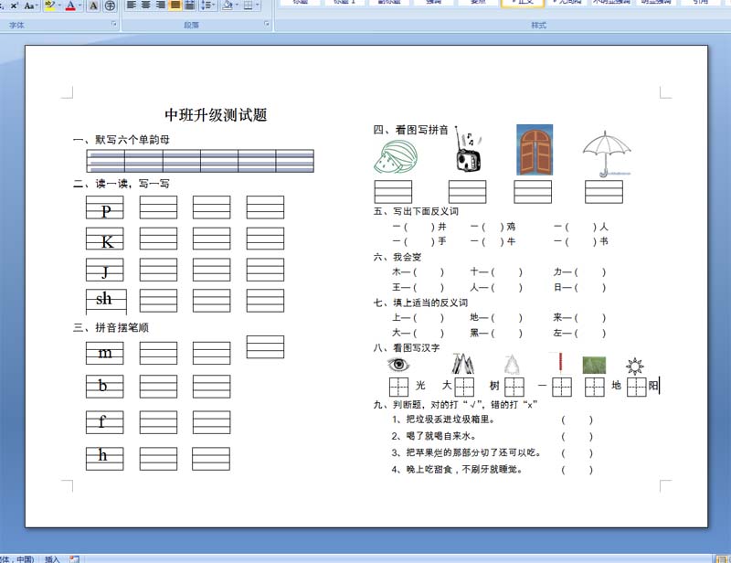This screenshot has height=563, width=731.
Task: Click the 木—( ) item
Action: tap(418, 272)
